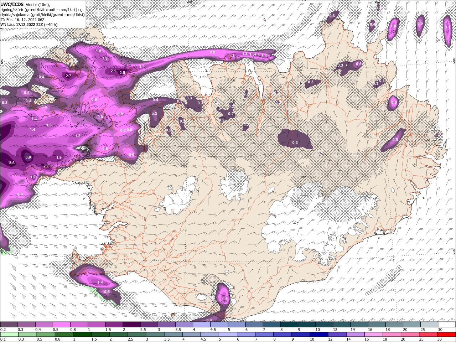Pick the pale grey snow swatch between 25 and 30

tap(429, 325)
